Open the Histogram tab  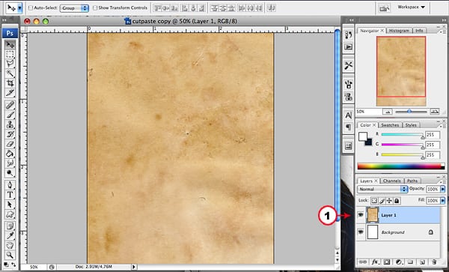click(x=399, y=31)
